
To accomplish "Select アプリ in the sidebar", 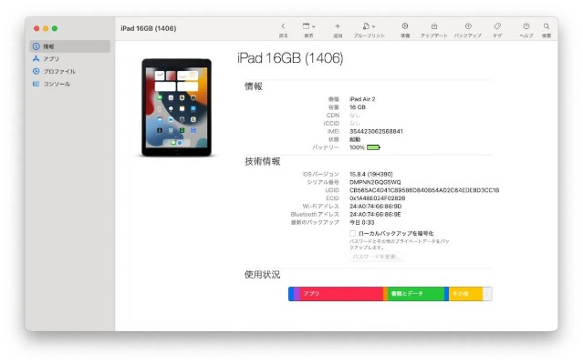I will (70, 59).
